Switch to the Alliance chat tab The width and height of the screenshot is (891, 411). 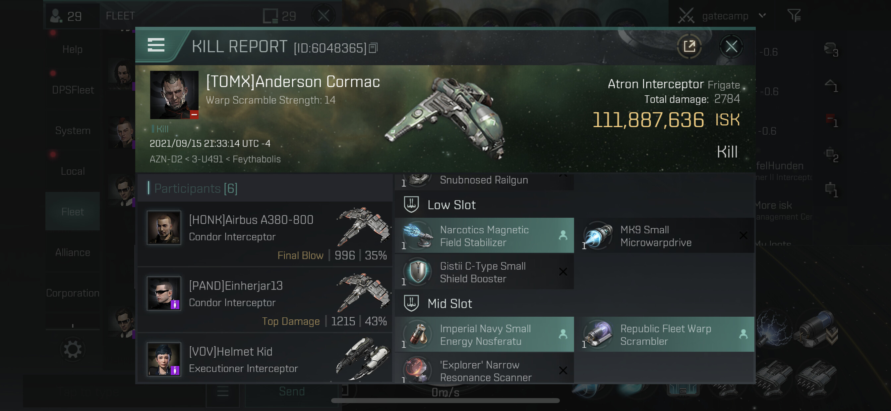pos(73,252)
